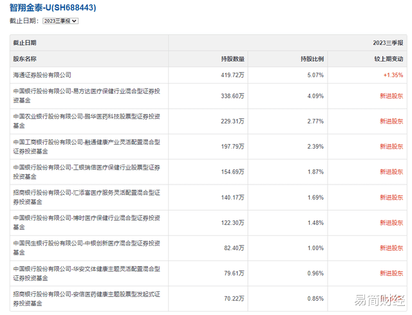Select shareholder 海通证券股份有限公司
The height and width of the screenshot is (315, 412).
42,75
